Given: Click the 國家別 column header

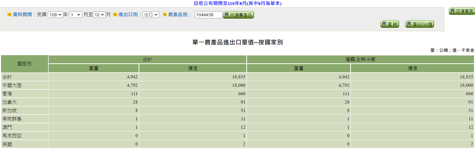Looking at the screenshot, I should [x=24, y=64].
